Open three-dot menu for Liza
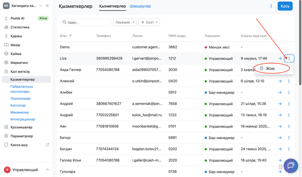This screenshot has width=302, height=177. 289,59
